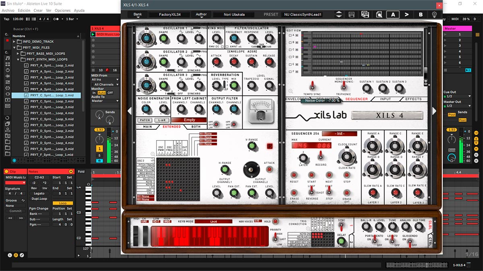Select preset slot A
This screenshot has width=483, height=271.
393,14
